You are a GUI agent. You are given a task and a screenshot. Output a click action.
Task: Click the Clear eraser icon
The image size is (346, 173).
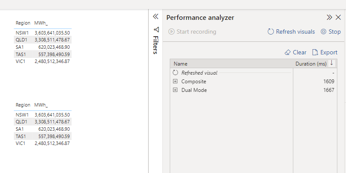coord(288,52)
